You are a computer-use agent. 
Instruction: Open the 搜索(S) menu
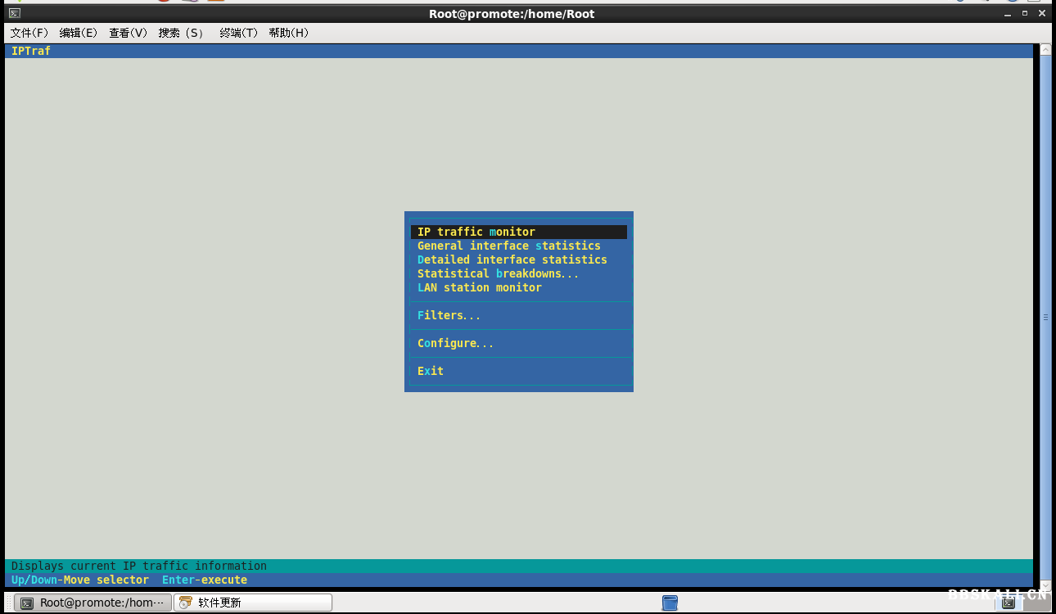[x=181, y=33]
